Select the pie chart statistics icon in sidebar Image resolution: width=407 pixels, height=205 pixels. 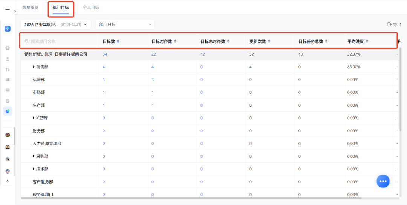pos(8,111)
